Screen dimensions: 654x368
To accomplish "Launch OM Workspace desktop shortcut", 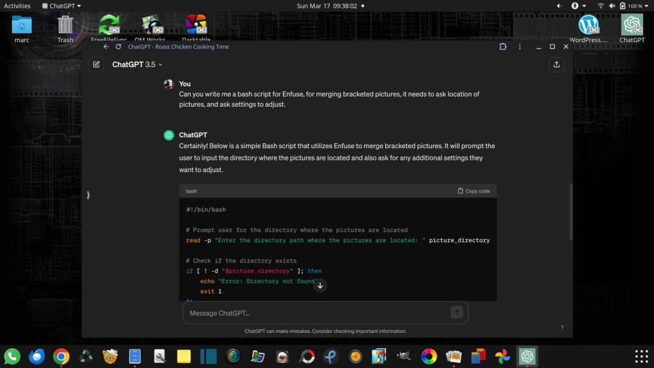I will pyautogui.click(x=150, y=28).
